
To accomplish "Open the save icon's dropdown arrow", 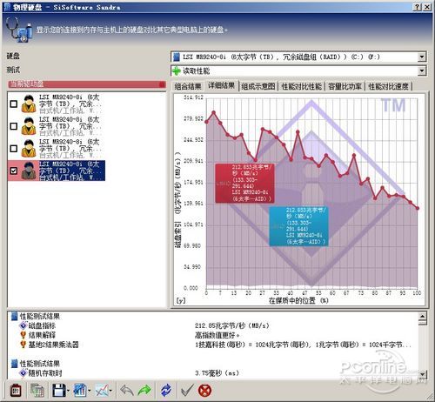I will coord(68,391).
